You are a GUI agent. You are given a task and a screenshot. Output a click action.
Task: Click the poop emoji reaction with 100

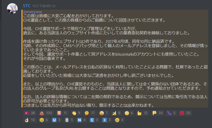46,113
